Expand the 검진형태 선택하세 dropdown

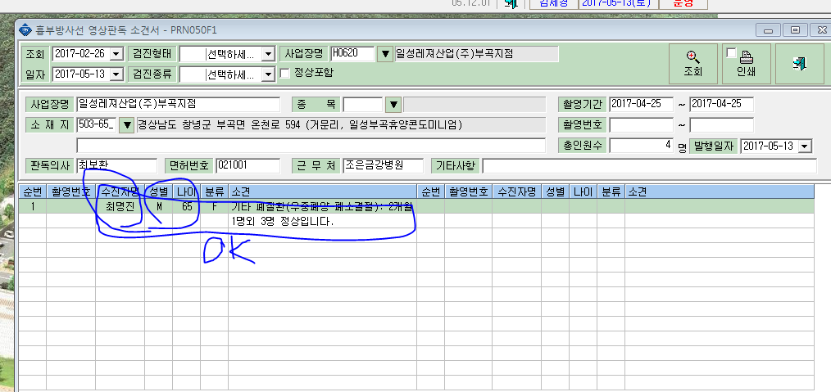point(269,54)
